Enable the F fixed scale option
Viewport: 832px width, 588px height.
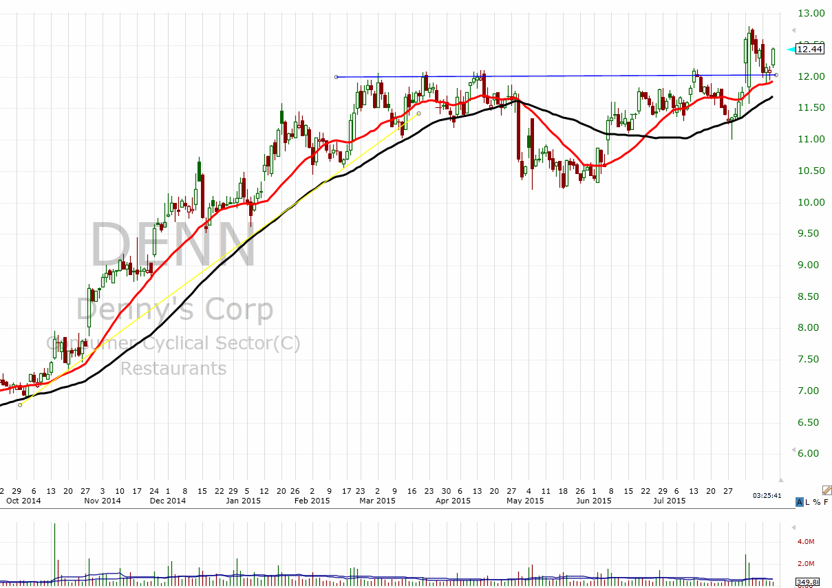point(825,502)
